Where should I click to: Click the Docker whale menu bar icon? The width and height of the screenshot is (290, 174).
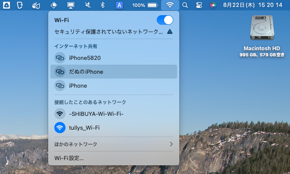pos(36,5)
